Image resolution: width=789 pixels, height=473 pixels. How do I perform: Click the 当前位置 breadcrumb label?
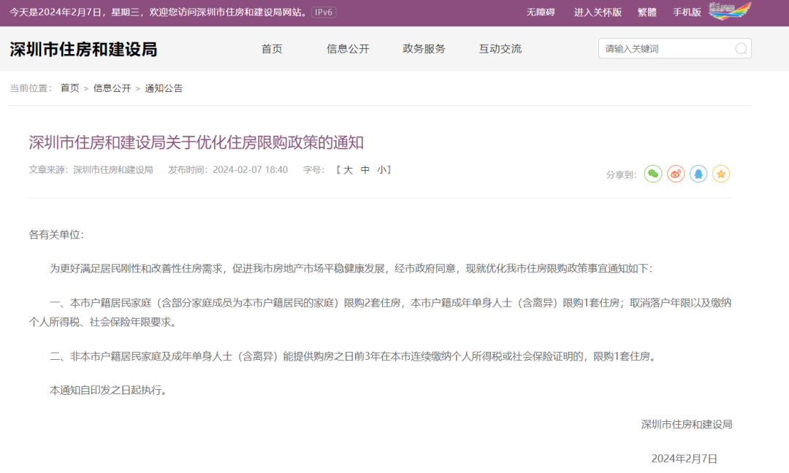31,88
